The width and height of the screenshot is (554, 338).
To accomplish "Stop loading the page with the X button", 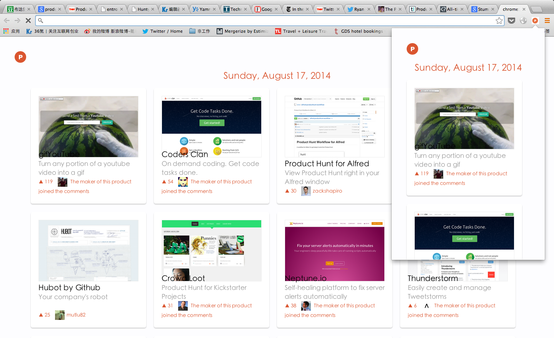I will click(28, 21).
